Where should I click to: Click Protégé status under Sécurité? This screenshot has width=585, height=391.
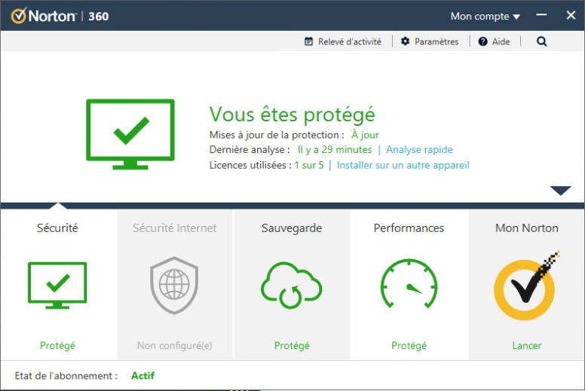click(57, 346)
